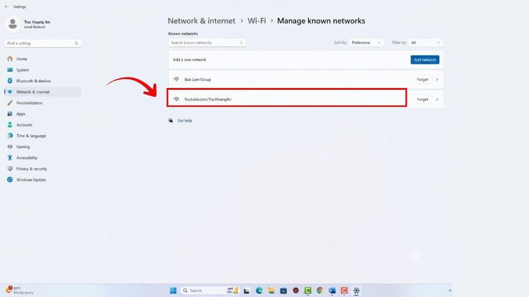Click the Bao Lam Group Wi-Fi icon

(x=176, y=80)
